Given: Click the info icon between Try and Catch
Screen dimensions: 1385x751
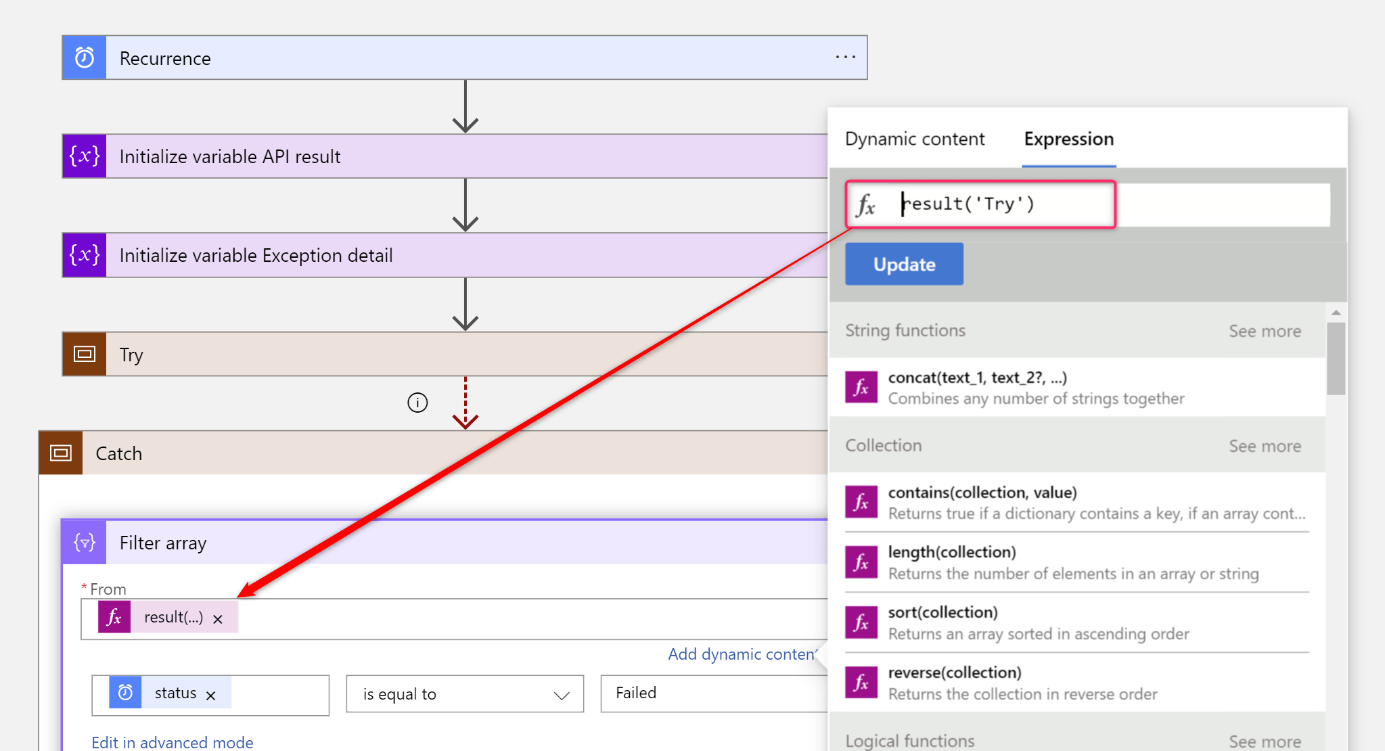Looking at the screenshot, I should coord(417,402).
